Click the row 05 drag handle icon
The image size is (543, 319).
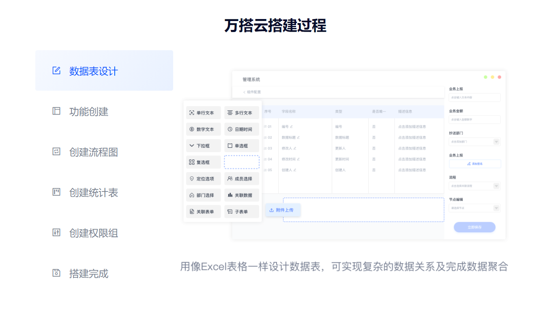tap(265, 170)
